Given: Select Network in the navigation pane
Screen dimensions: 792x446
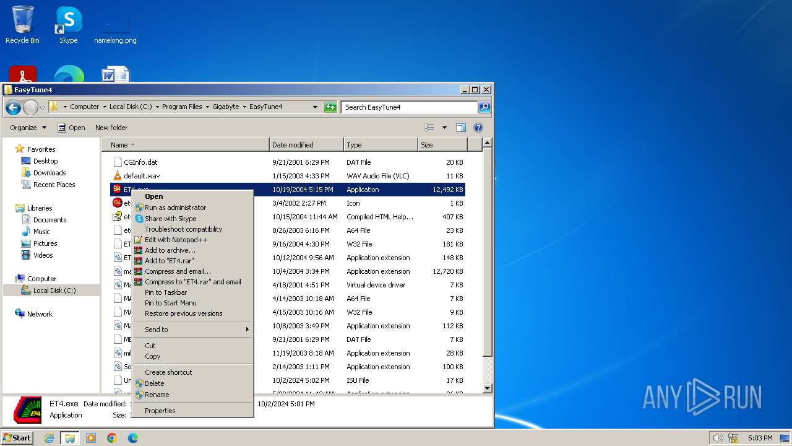Looking at the screenshot, I should point(40,314).
